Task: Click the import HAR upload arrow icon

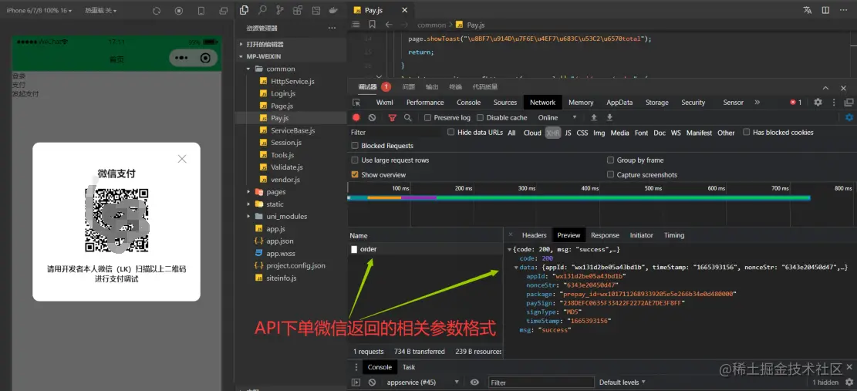Action: pos(593,117)
